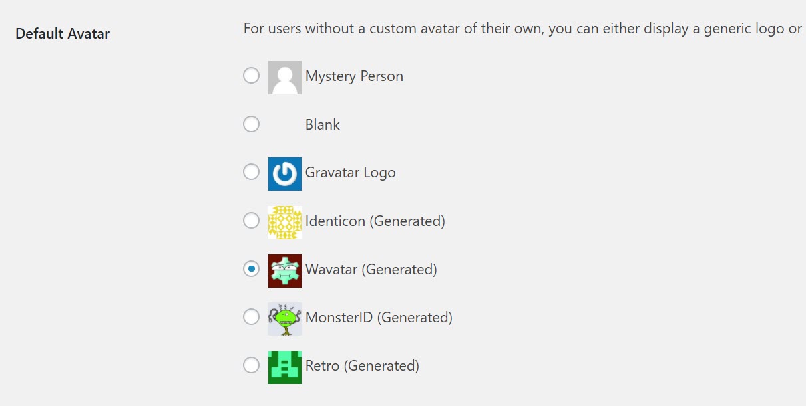Pick the MonsterID (Generated) radio button
The height and width of the screenshot is (406, 806).
(x=251, y=317)
